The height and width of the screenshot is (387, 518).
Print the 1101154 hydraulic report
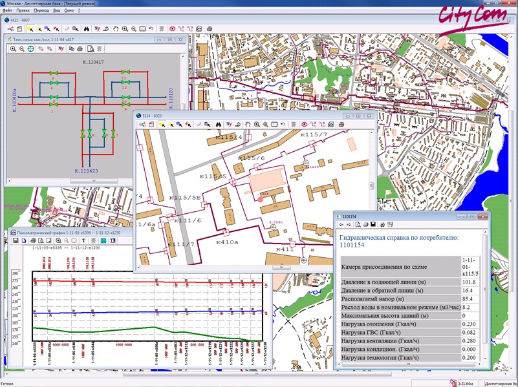click(365, 225)
